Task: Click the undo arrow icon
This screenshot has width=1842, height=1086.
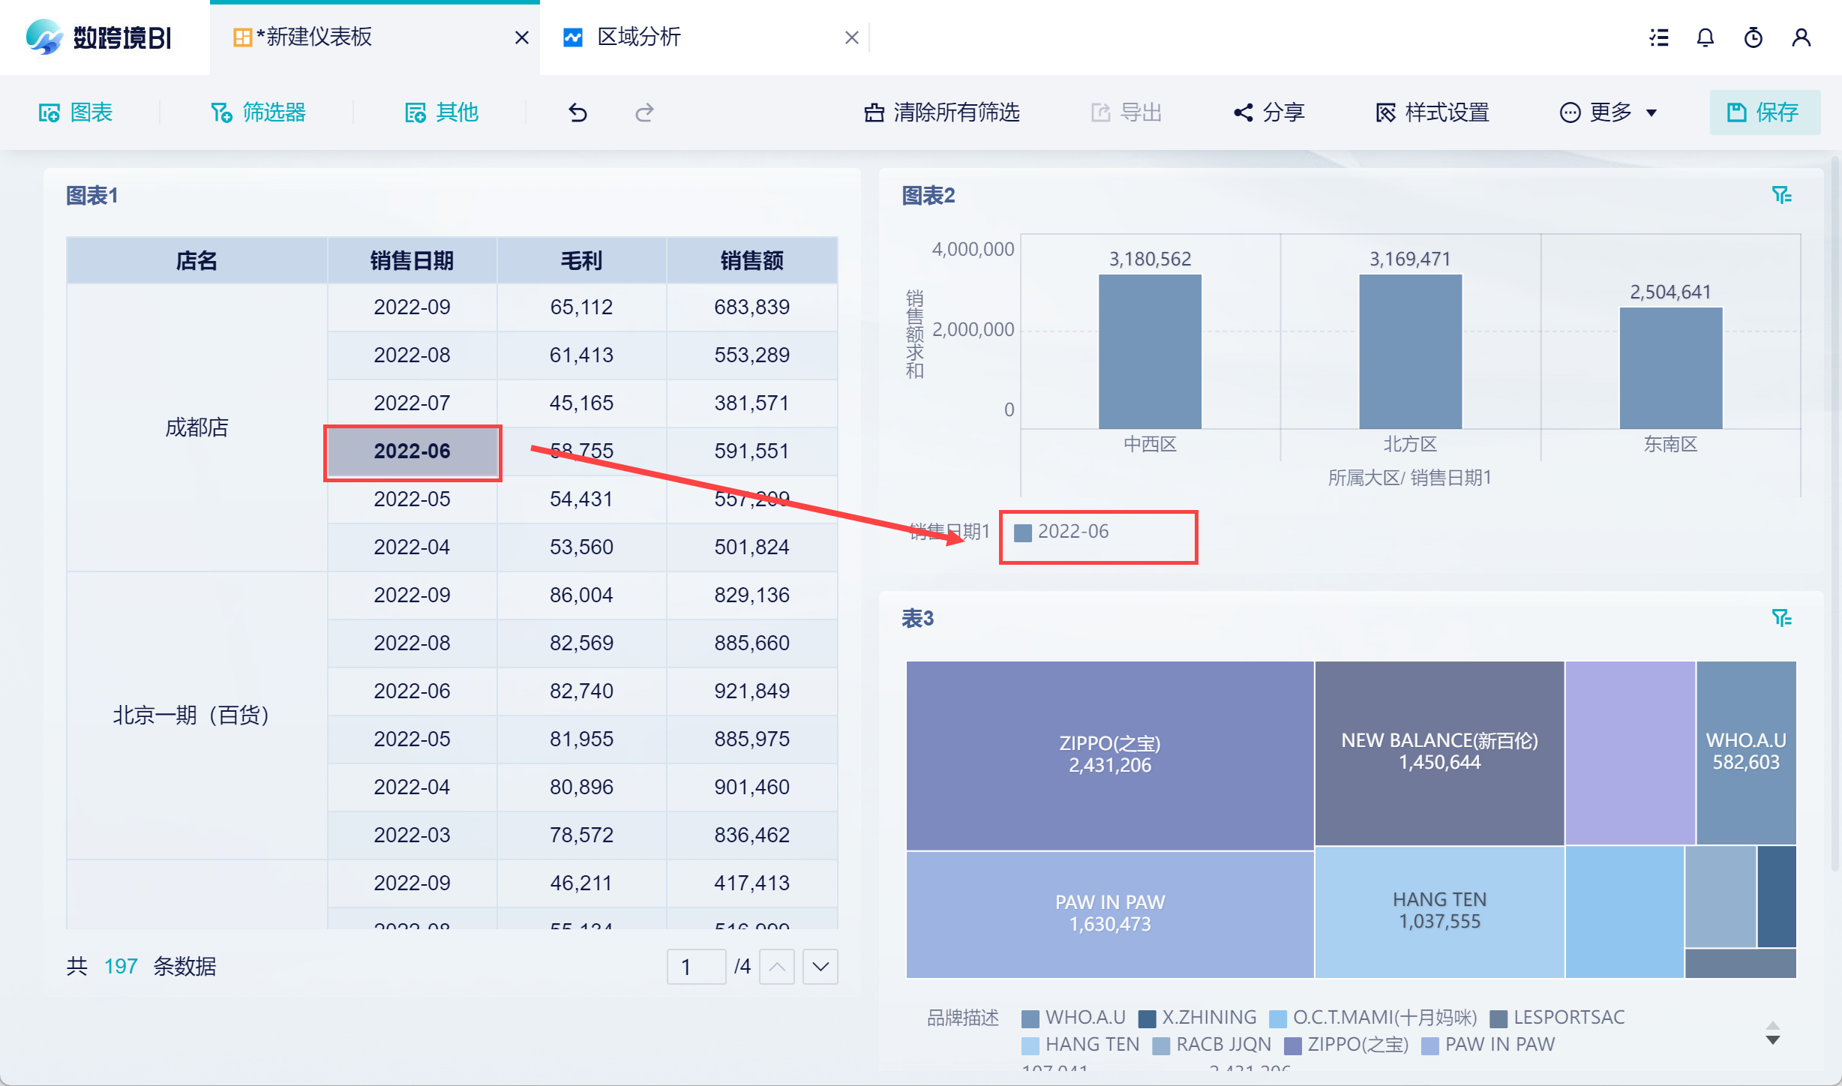Action: pyautogui.click(x=577, y=112)
